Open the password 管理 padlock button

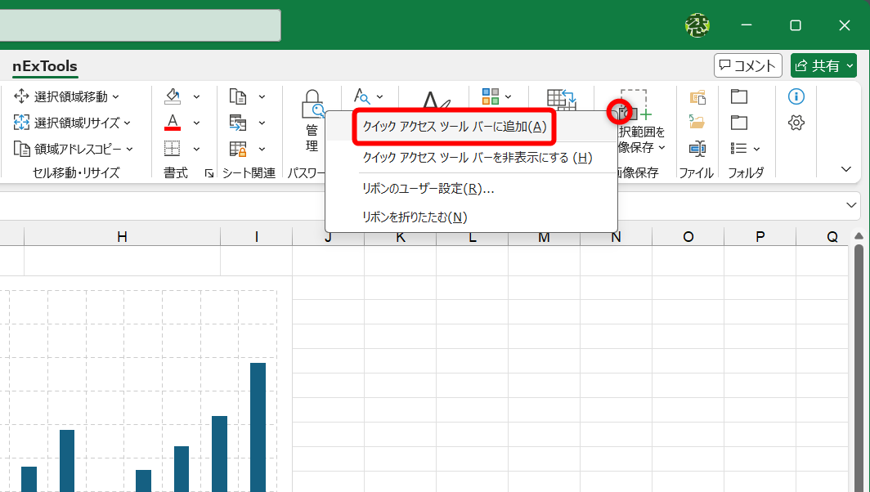point(312,122)
